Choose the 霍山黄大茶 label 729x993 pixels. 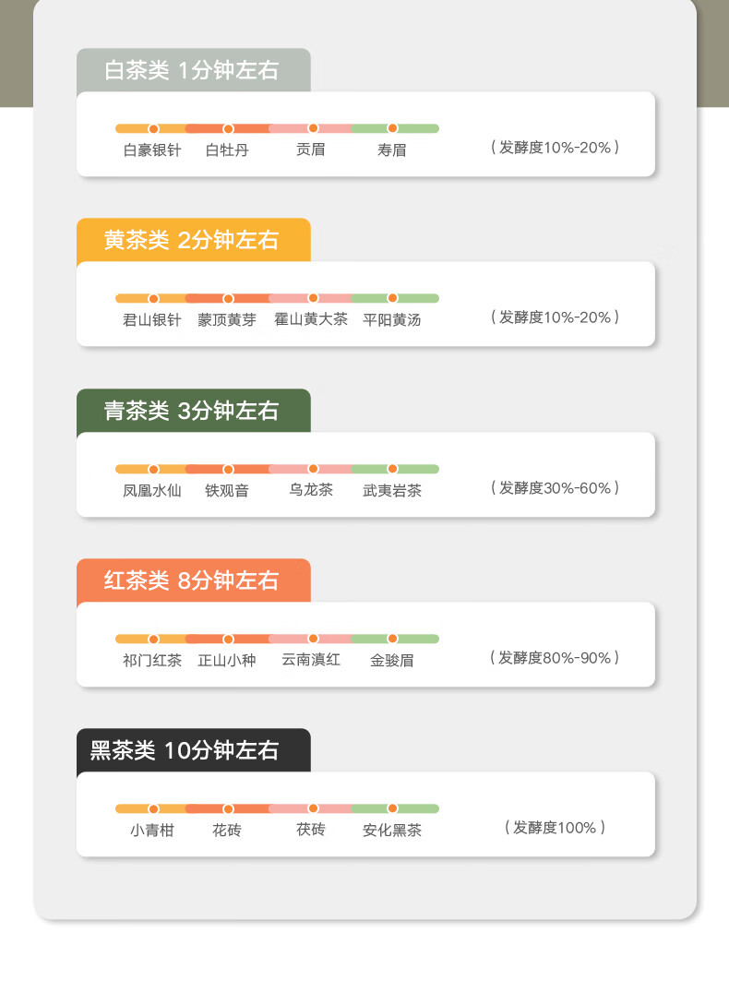click(x=311, y=319)
